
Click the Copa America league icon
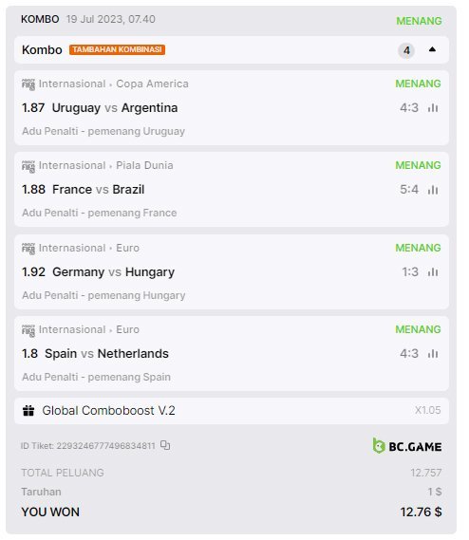(x=28, y=84)
